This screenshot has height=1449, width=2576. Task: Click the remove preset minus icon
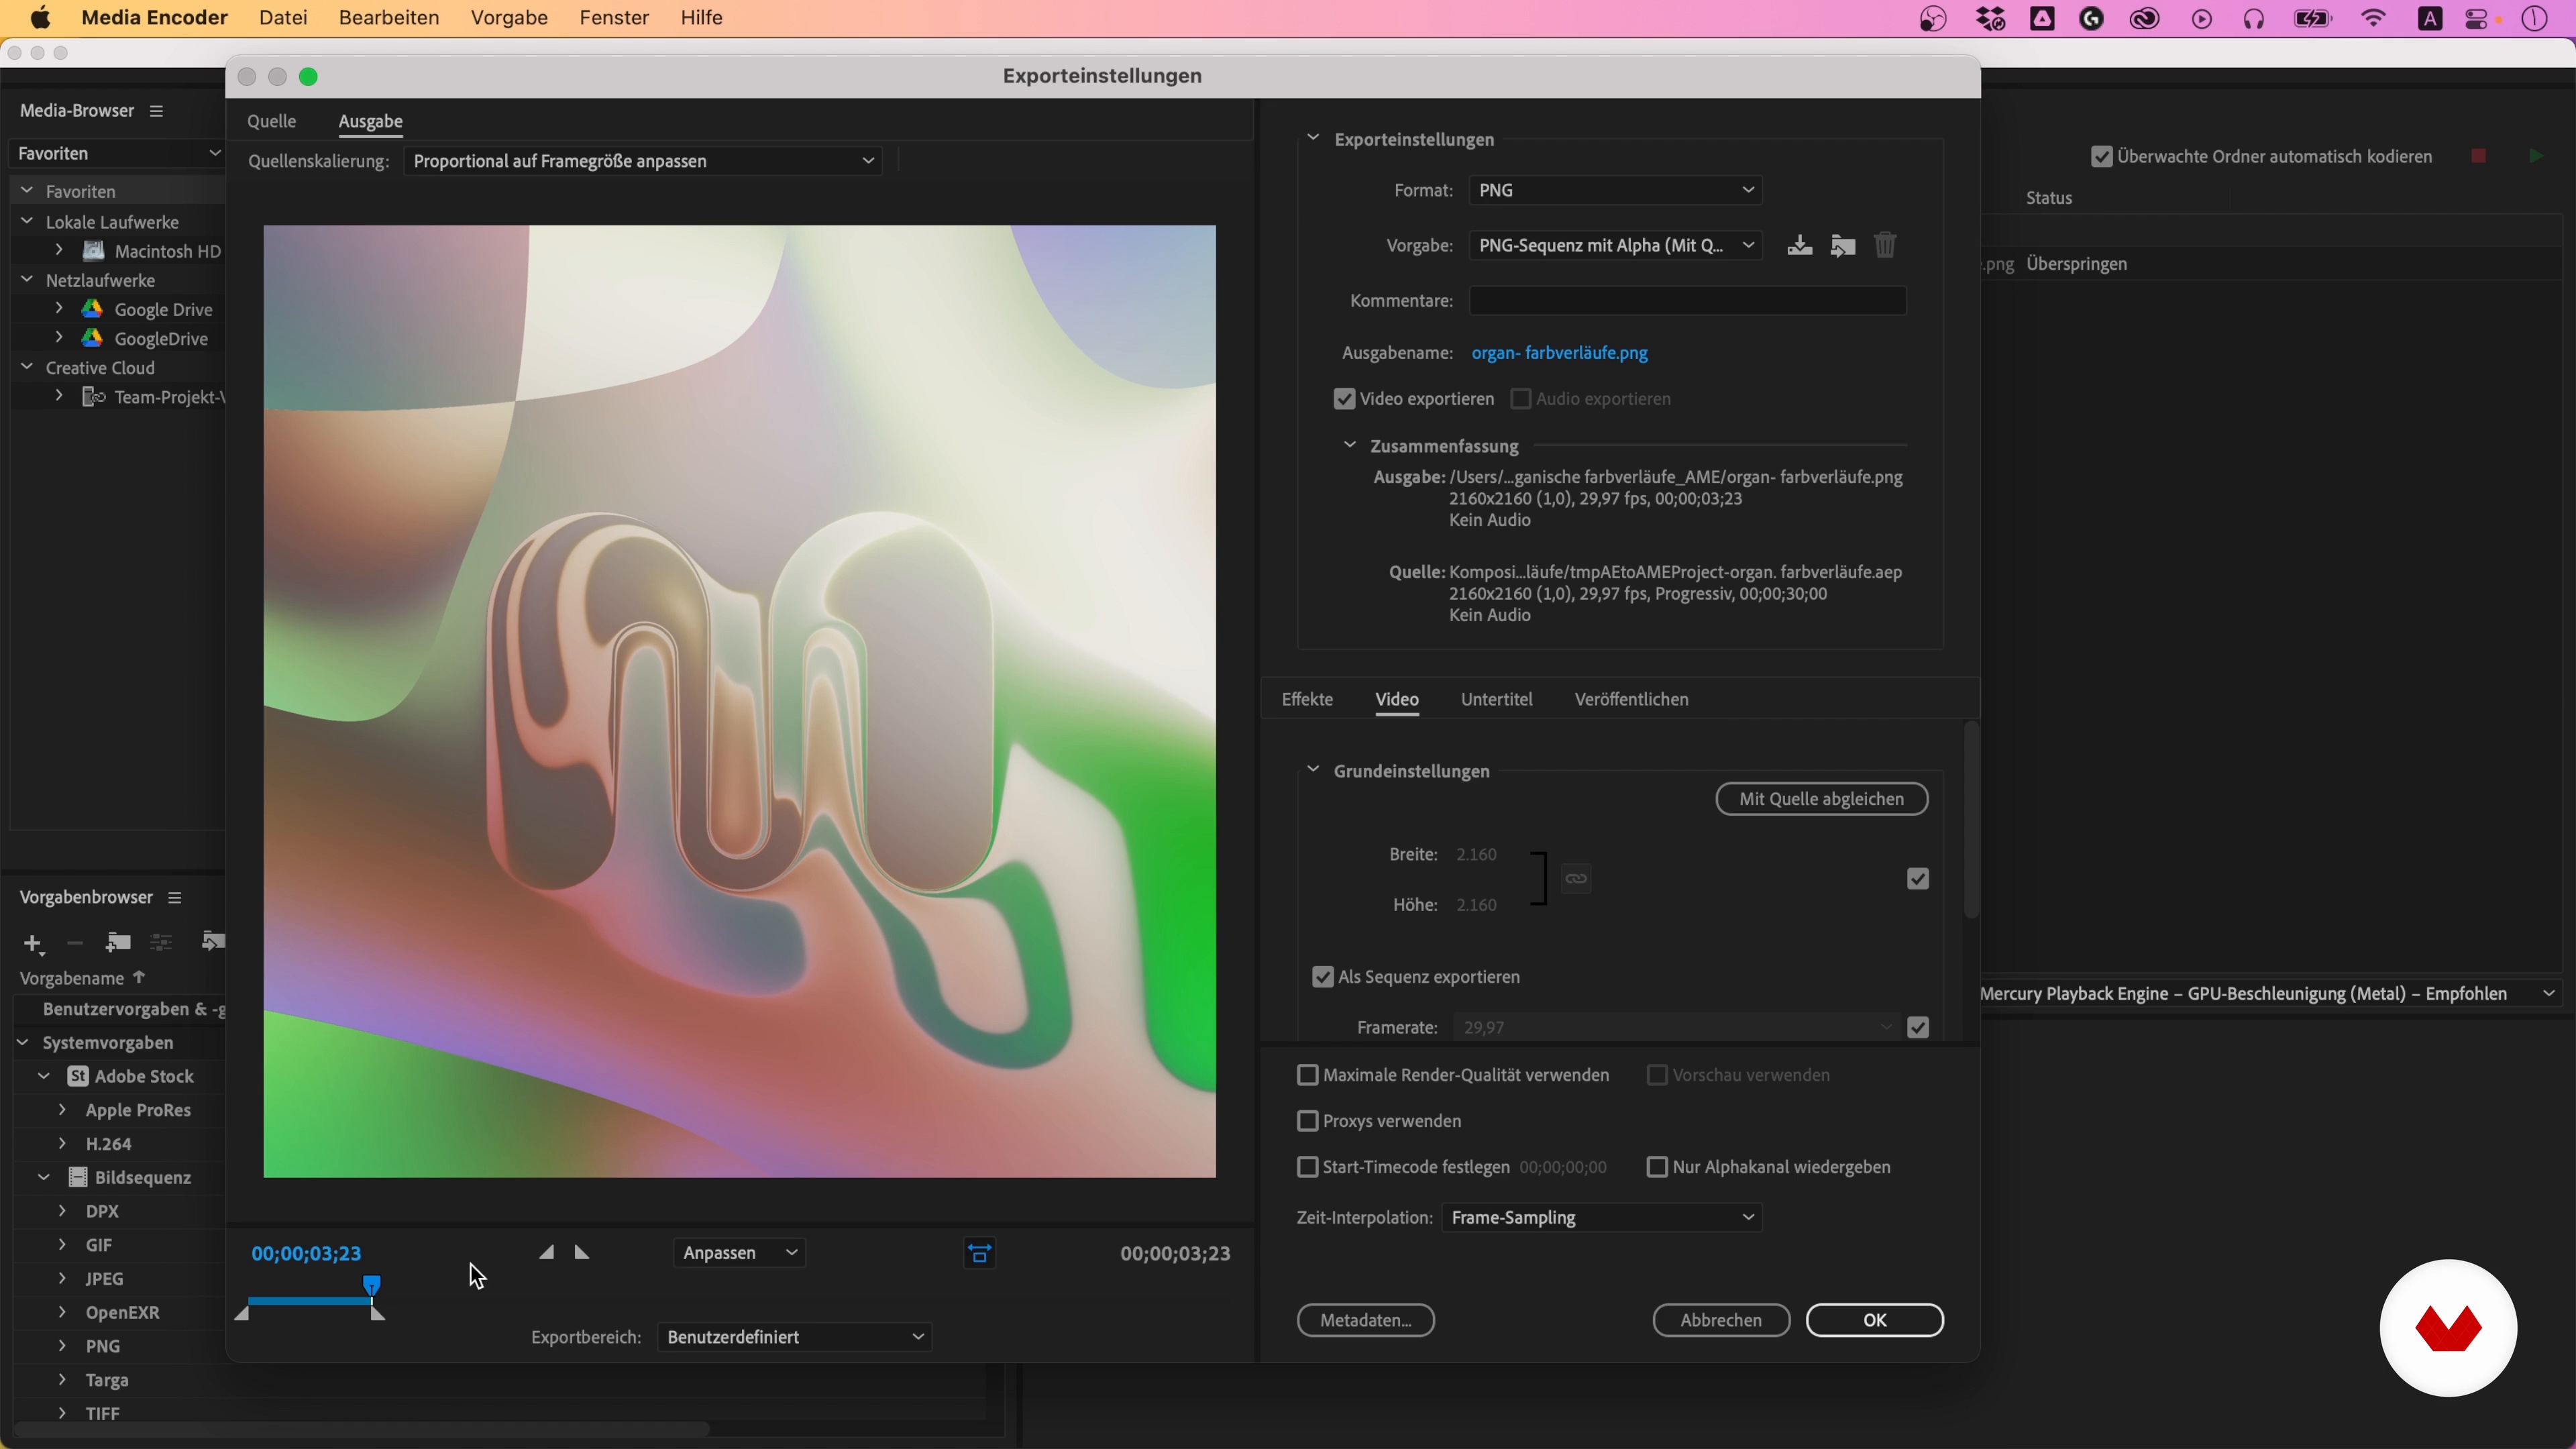75,942
